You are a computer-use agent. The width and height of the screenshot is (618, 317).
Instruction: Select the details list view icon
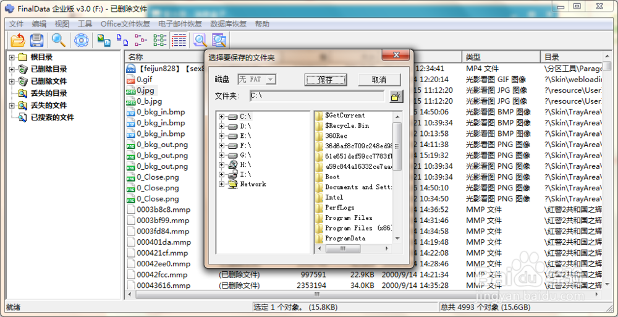pos(179,40)
